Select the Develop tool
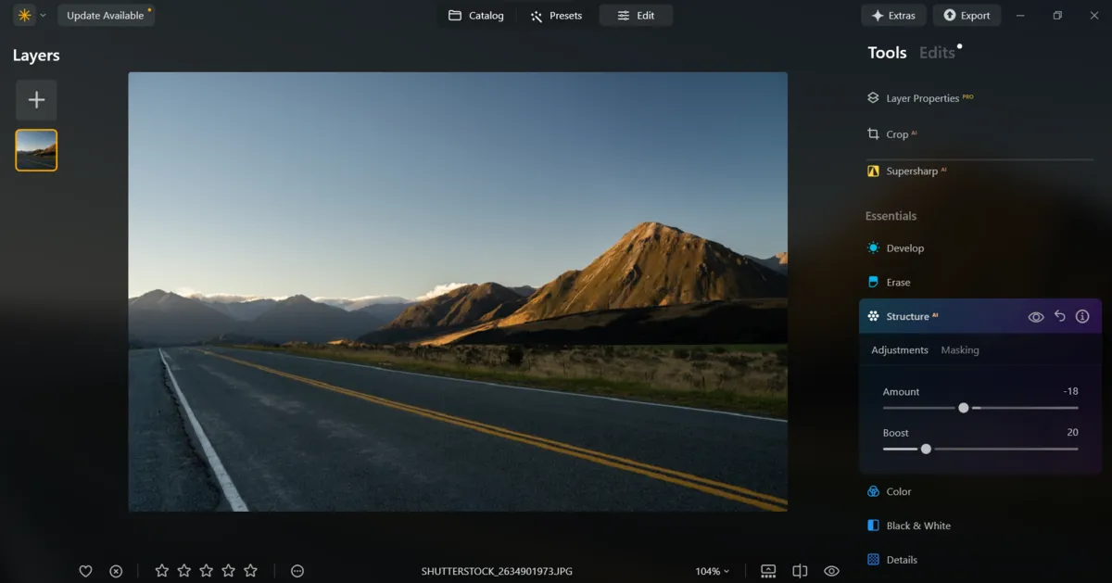Screen dimensions: 1112x583 pos(905,247)
